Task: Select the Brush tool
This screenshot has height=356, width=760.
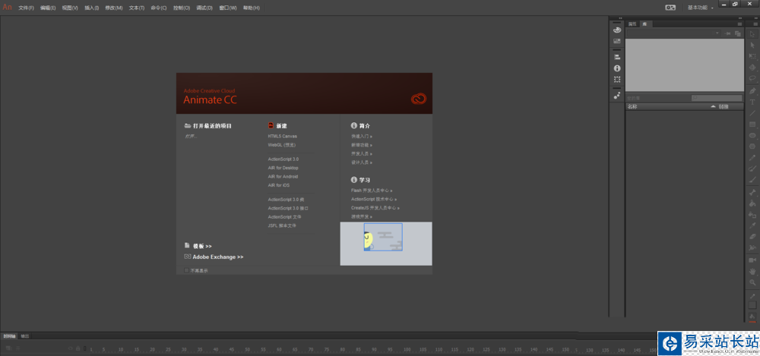Action: [x=752, y=179]
